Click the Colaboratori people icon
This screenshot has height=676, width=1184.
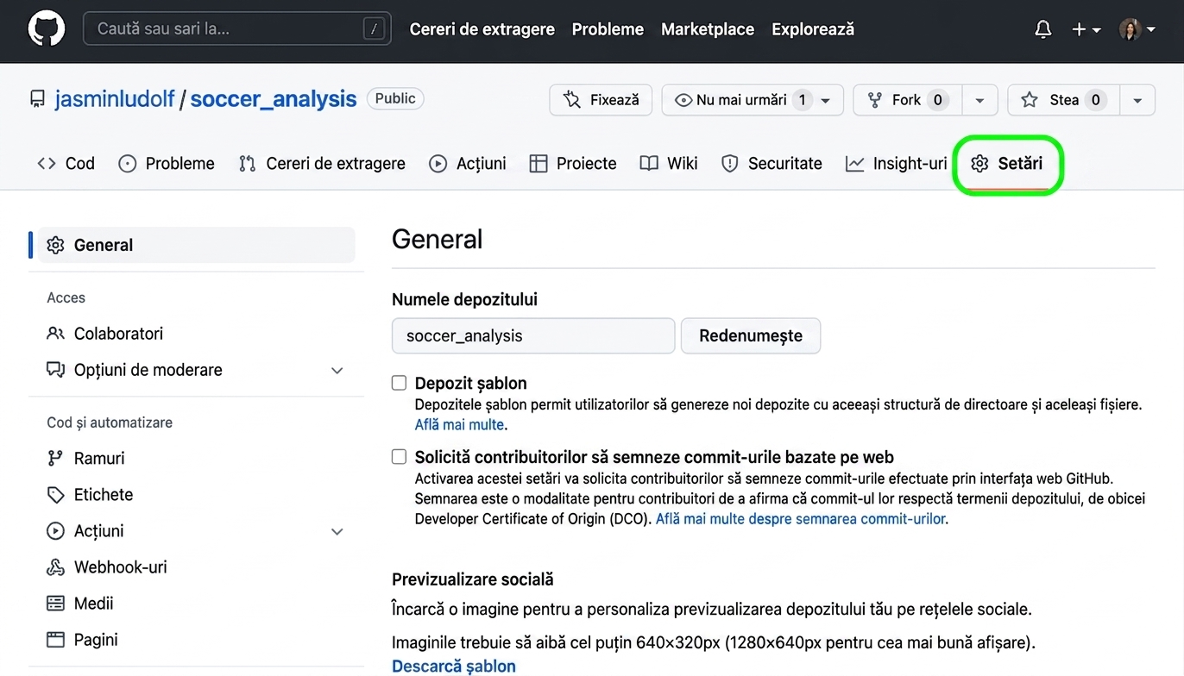click(55, 334)
